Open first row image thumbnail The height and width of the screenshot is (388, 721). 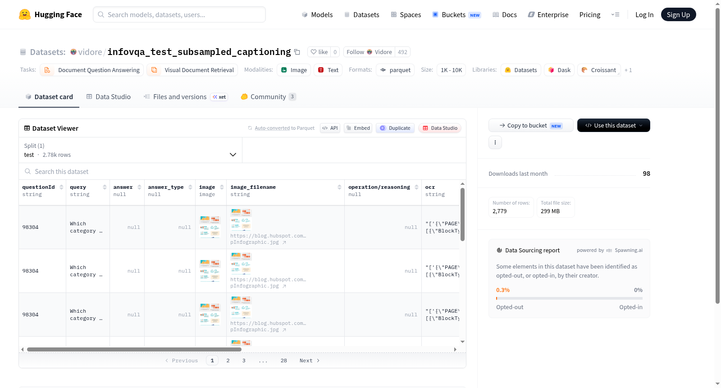point(210,227)
